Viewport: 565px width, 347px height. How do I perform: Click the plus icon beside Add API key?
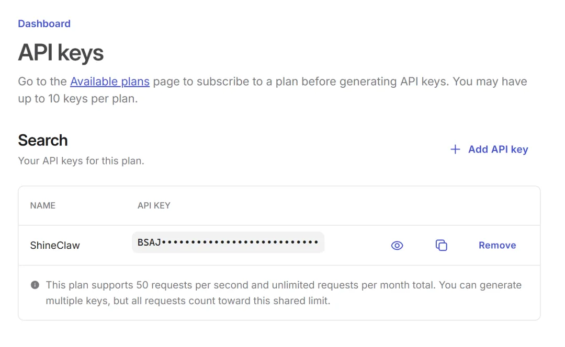point(455,149)
